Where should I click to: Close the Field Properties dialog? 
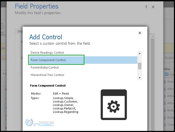(153, 7)
